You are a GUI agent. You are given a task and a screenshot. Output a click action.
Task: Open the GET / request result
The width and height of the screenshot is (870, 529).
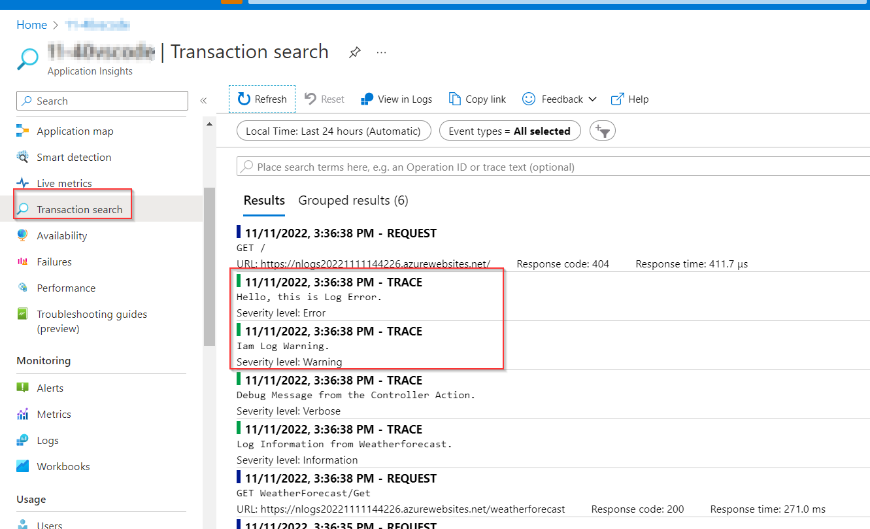553,248
